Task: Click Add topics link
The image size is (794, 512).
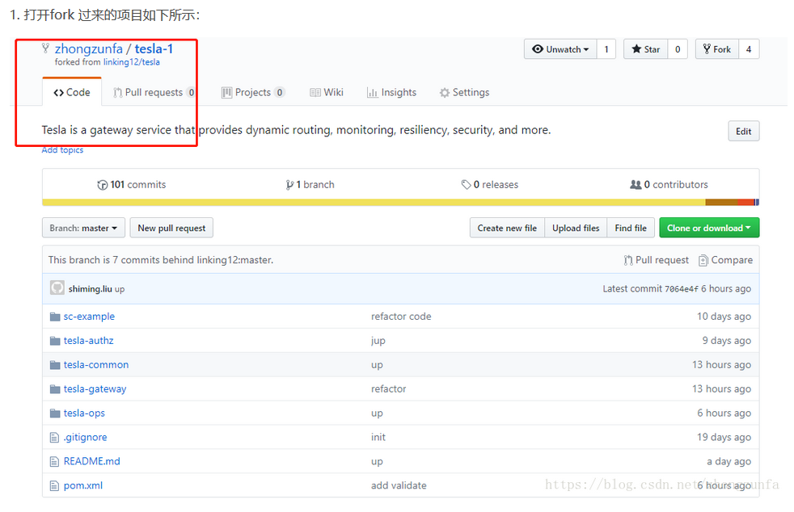Action: pos(62,150)
